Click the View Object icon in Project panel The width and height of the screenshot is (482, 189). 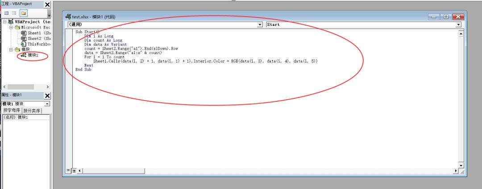point(15,13)
